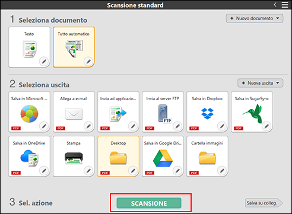Screen dimensions: 292x214
Task: Edit Tutto automatico settings pencil
Action: click(x=88, y=62)
